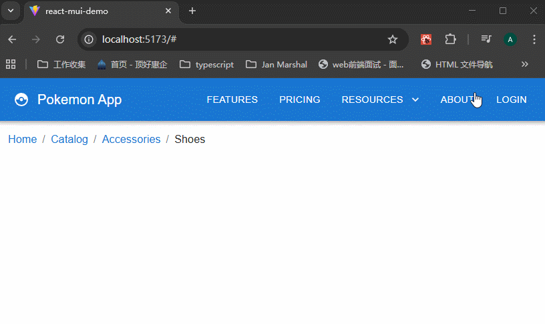The height and width of the screenshot is (324, 545).
Task: Click the Pokeball logo icon
Action: click(21, 100)
